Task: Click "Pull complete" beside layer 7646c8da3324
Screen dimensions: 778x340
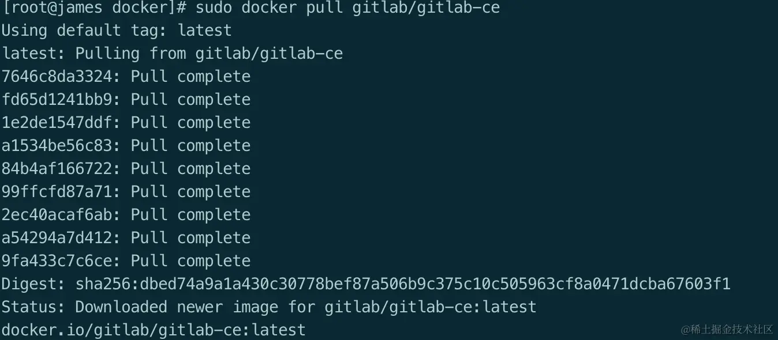Action: point(190,77)
